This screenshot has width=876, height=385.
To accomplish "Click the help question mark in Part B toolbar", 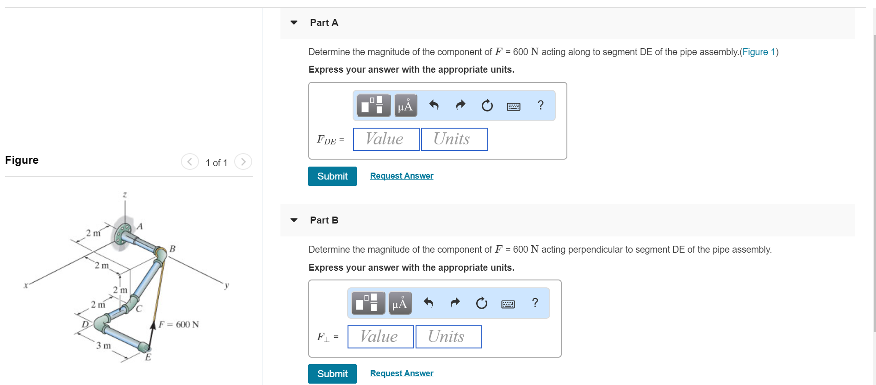I will coord(535,303).
